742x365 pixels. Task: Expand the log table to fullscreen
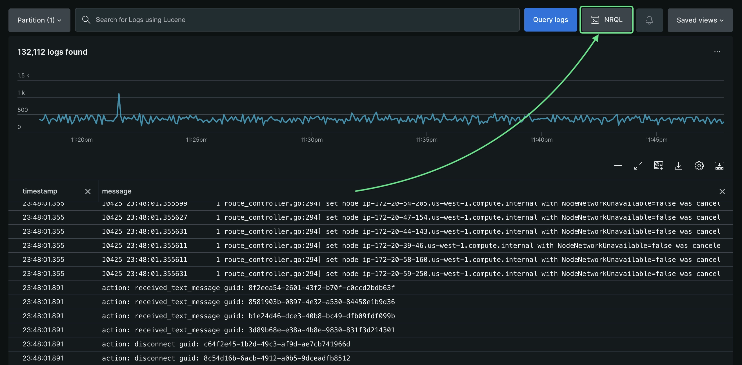[638, 166]
